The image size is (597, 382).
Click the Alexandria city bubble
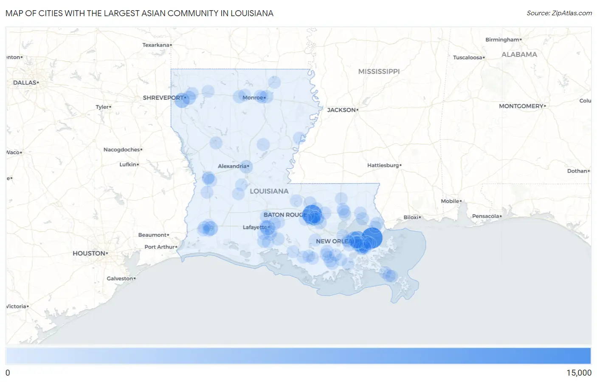(246, 166)
